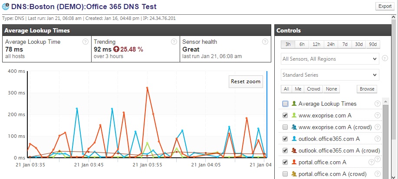Uncheck the outlook.office365.com A (crowd) series
This screenshot has width=398, height=179.
coord(285,150)
